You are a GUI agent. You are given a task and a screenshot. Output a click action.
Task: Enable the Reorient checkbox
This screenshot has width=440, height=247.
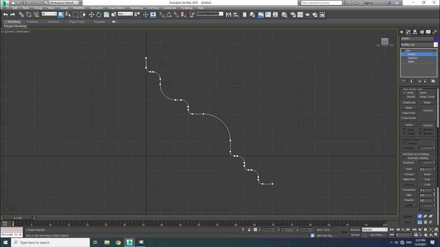(421, 110)
